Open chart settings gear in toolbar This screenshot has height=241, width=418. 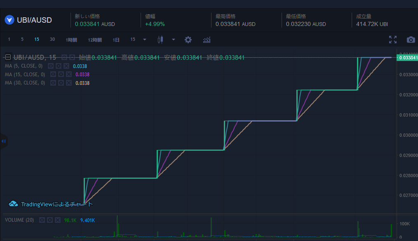188,40
